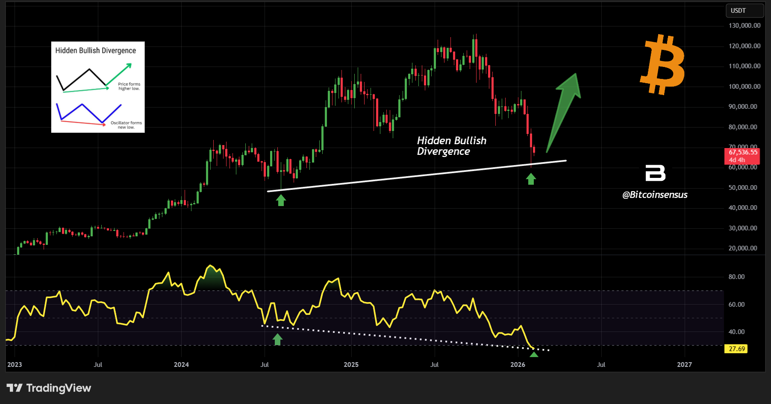The image size is (771, 404).
Task: Click the 2027 label on the time axis
Action: (685, 365)
